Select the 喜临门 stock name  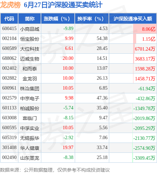[x=30, y=118]
